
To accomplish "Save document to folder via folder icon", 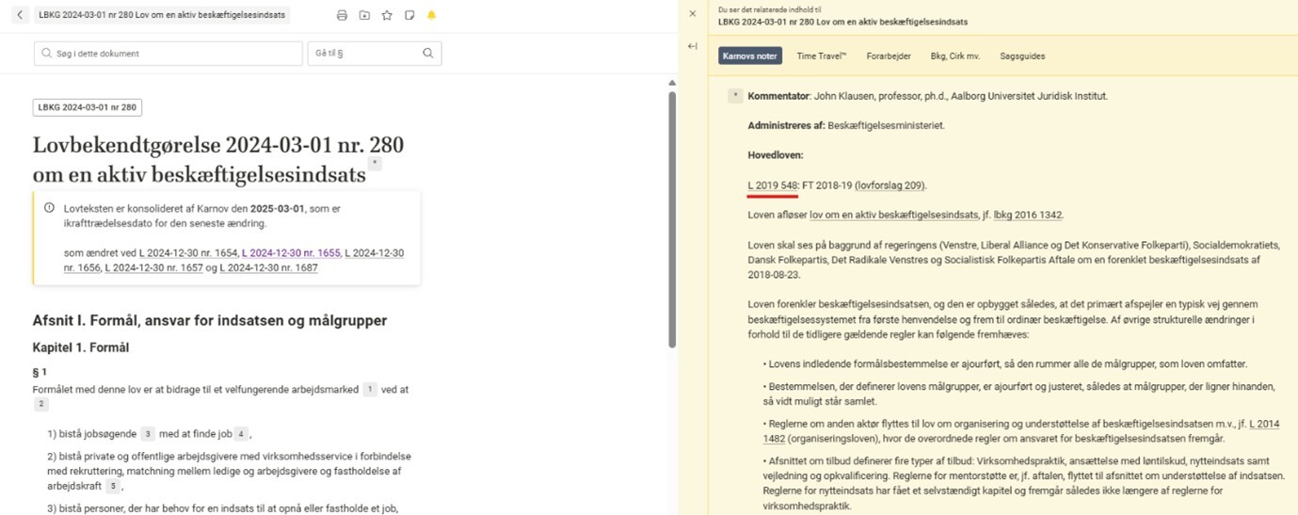I will point(364,16).
